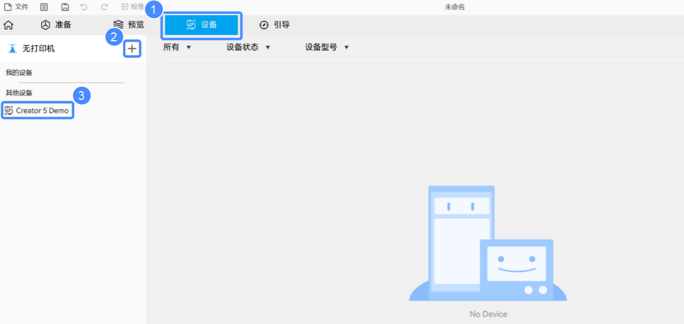Open the 文件 menu
The image size is (684, 324).
pos(16,7)
